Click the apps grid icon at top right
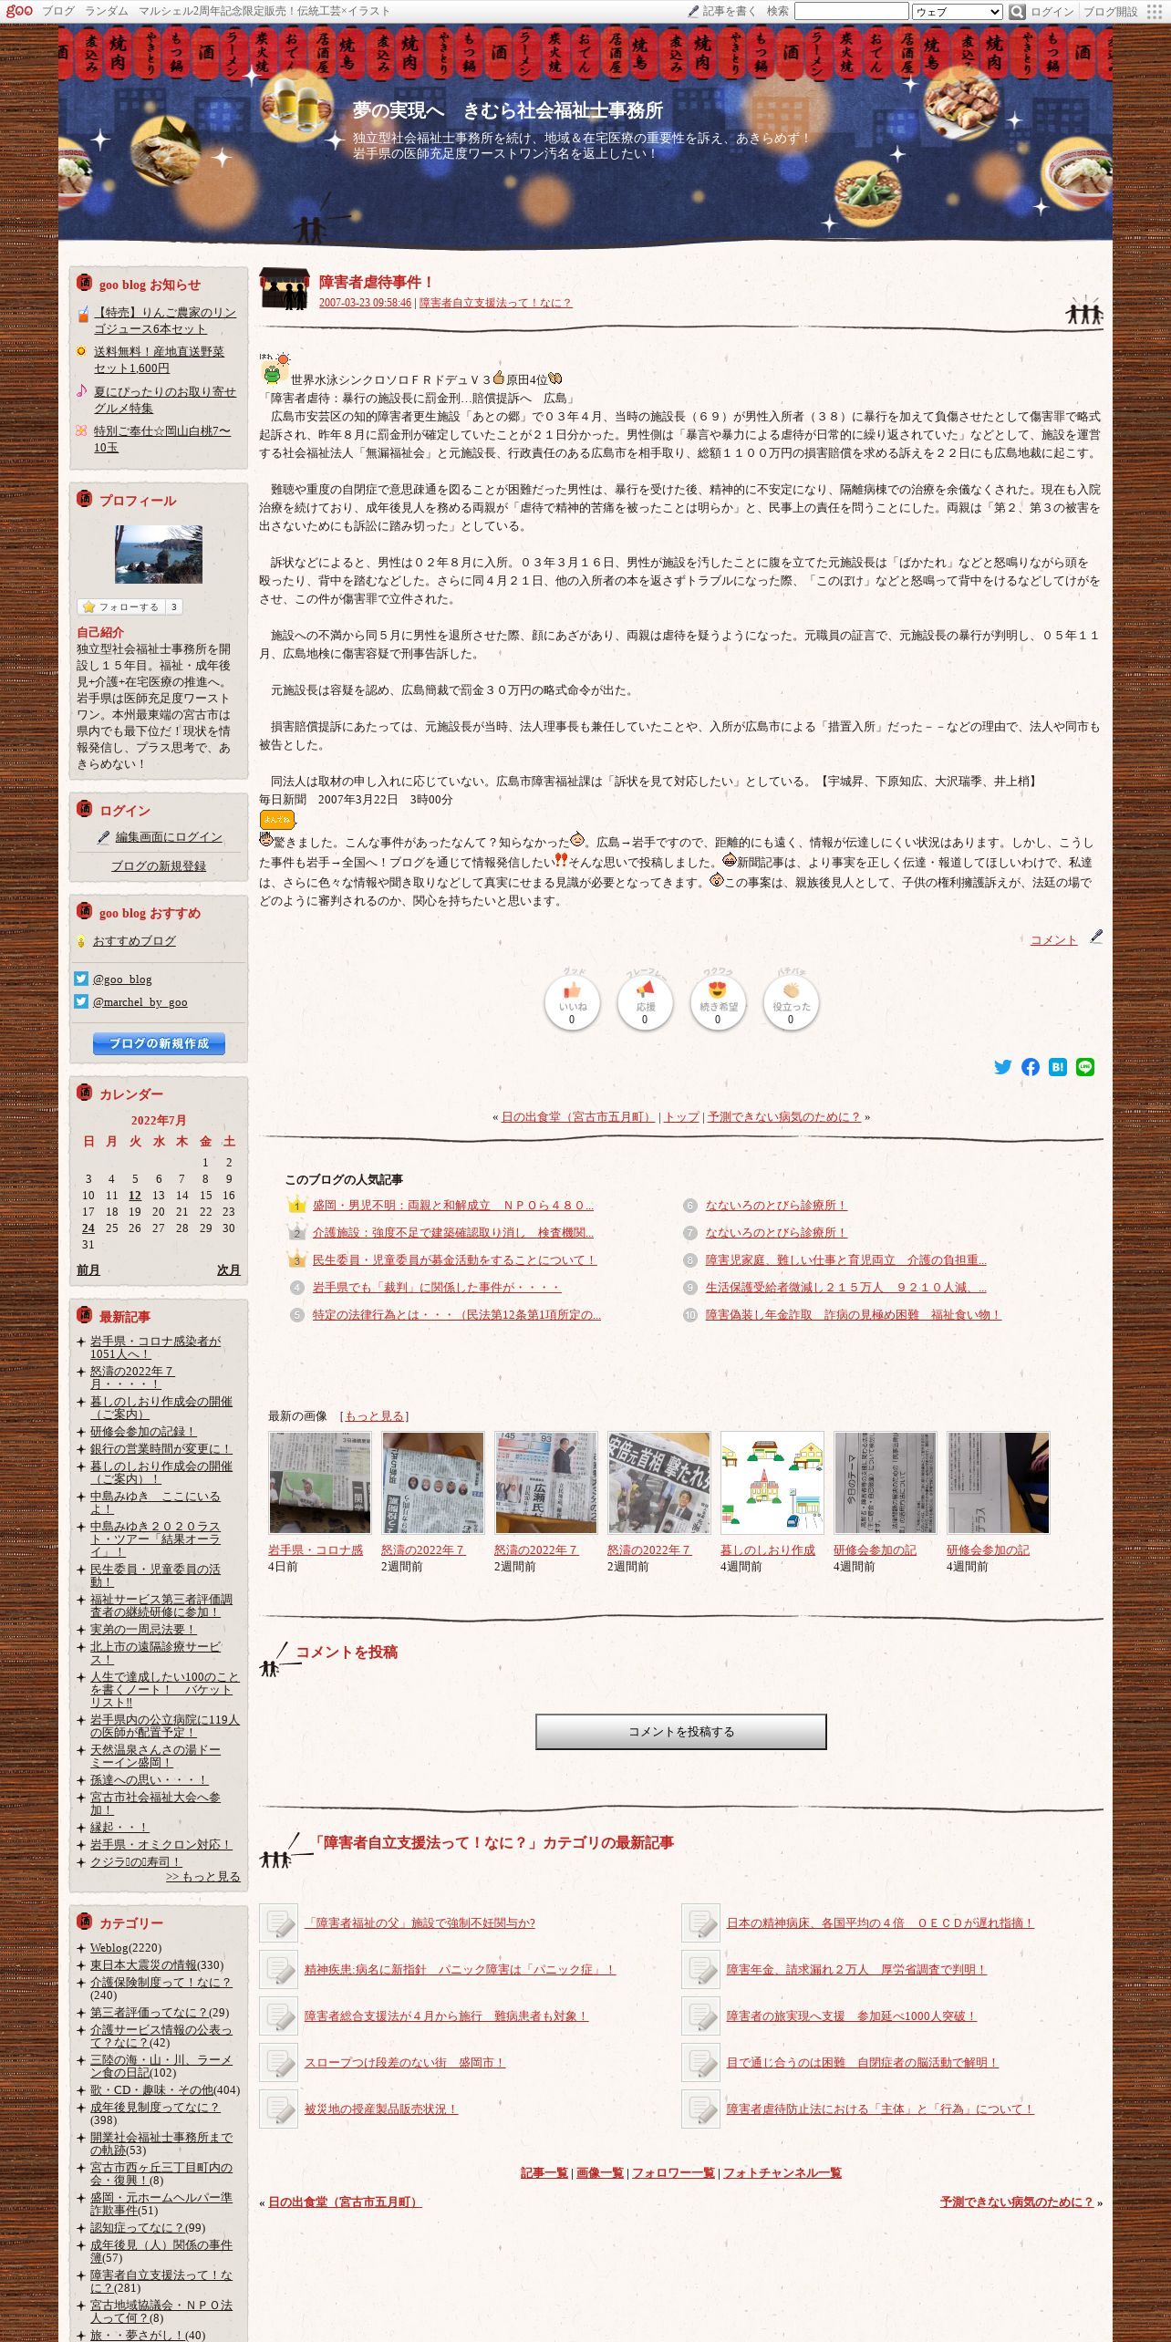Screen dimensions: 1171x2342 [1155, 12]
